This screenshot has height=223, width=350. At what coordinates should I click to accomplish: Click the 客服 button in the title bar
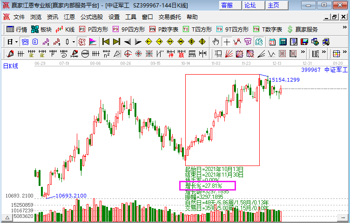click(230, 6)
